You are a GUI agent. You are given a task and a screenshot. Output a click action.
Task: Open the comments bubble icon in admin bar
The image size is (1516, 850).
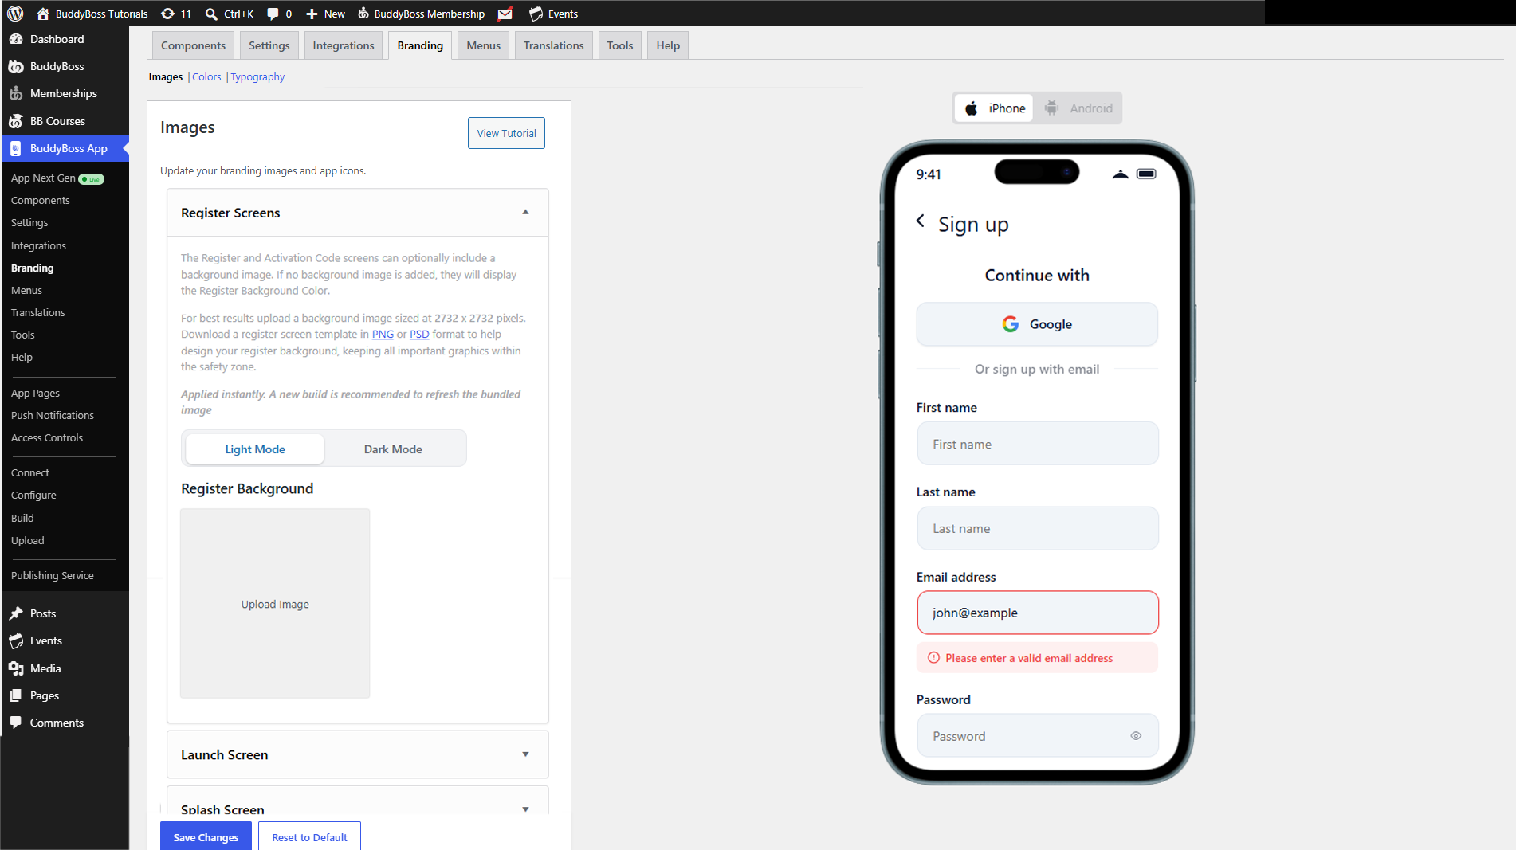(x=273, y=14)
